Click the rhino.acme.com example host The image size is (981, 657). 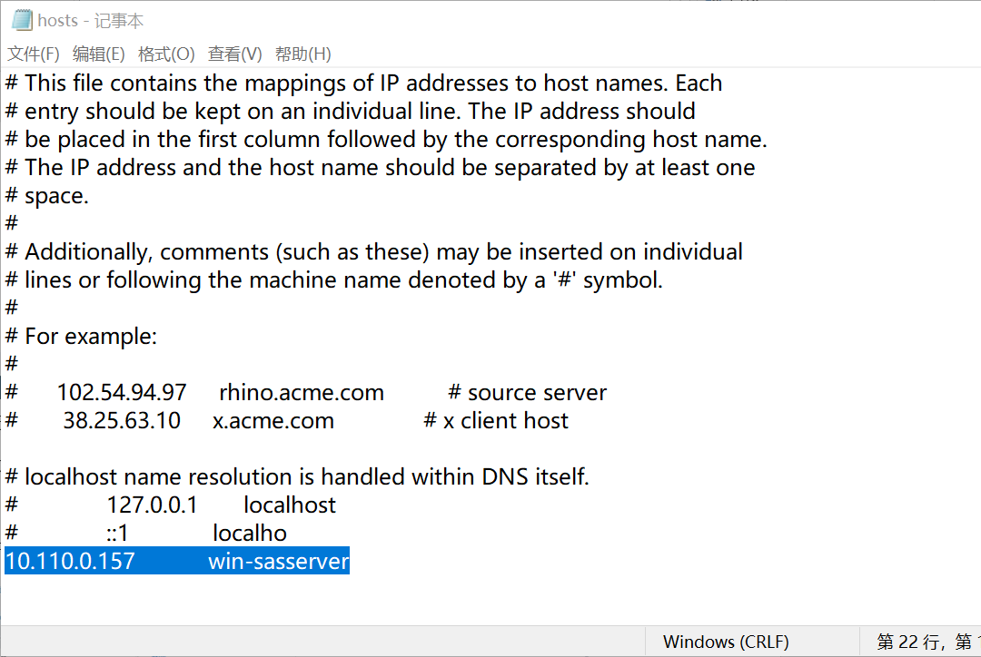tap(302, 393)
